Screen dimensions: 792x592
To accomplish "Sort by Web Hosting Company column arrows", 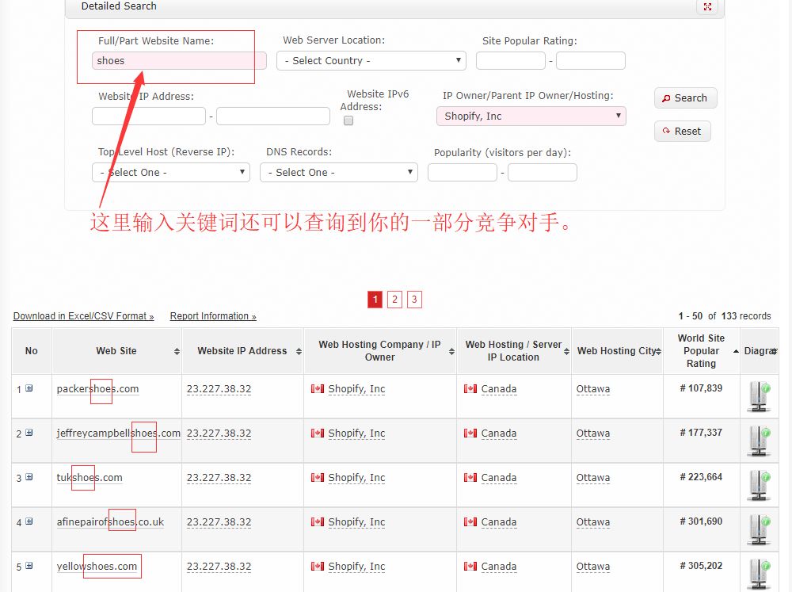I will (x=451, y=351).
